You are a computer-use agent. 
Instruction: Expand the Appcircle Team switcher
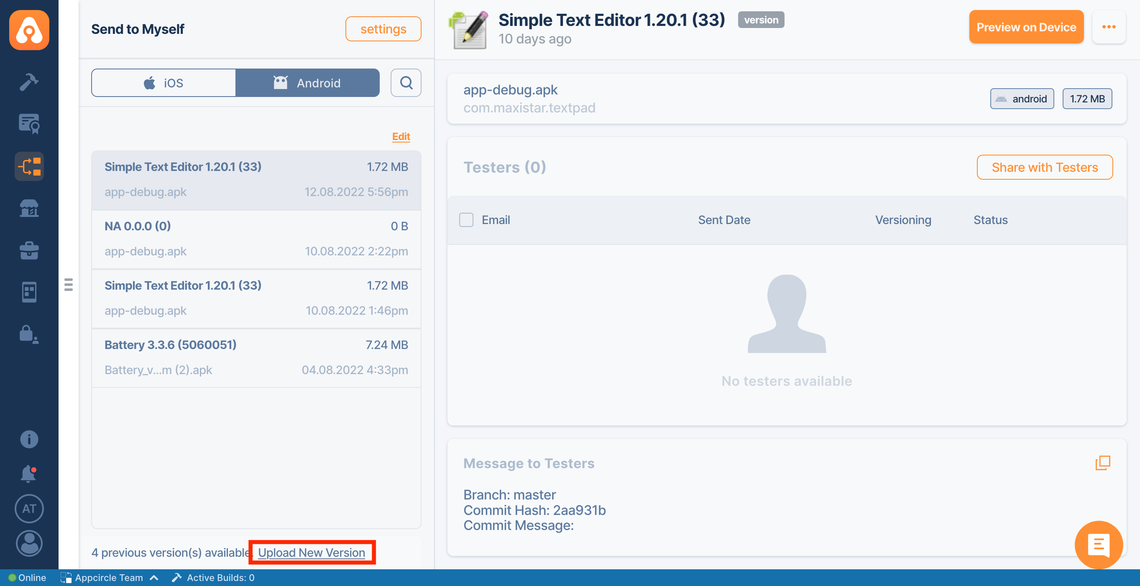(x=109, y=578)
